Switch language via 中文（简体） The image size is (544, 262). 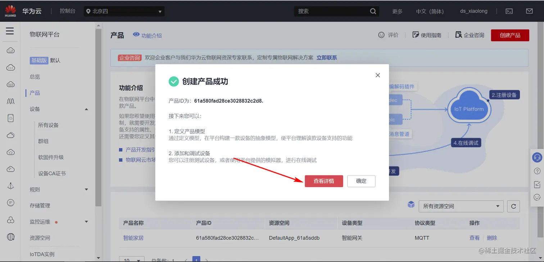[430, 11]
